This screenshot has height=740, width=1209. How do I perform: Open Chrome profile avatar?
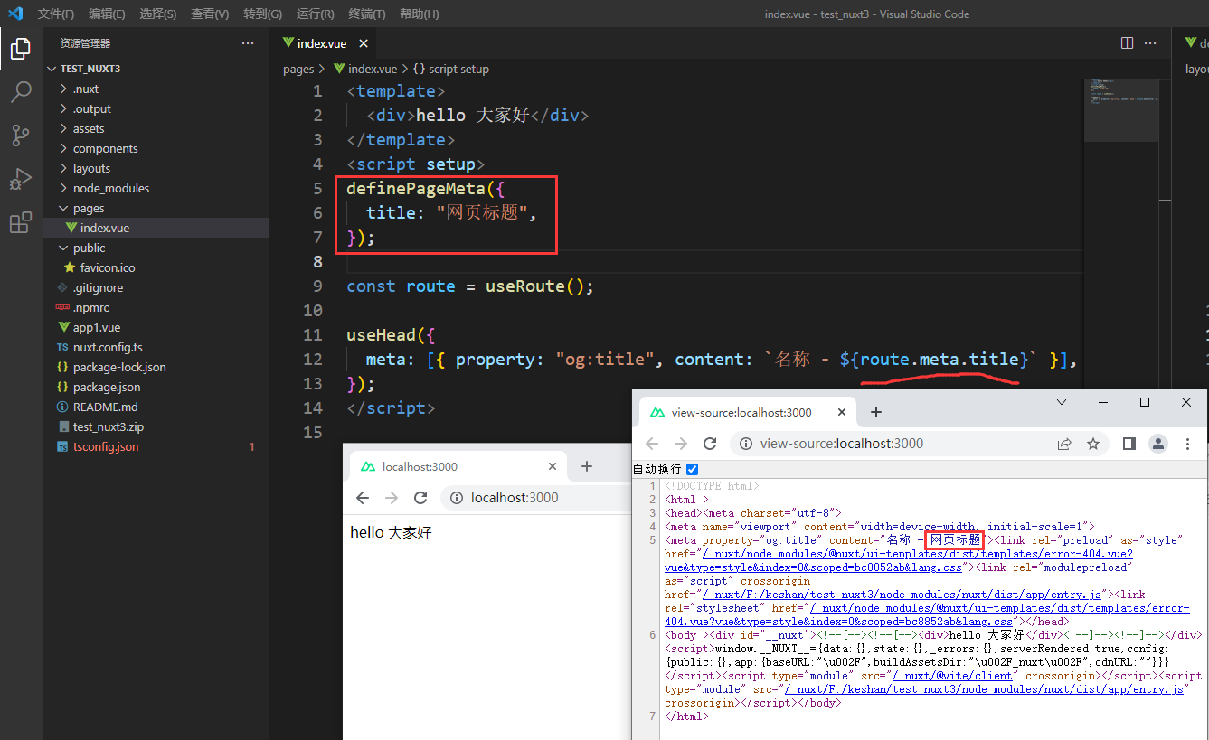(1158, 444)
